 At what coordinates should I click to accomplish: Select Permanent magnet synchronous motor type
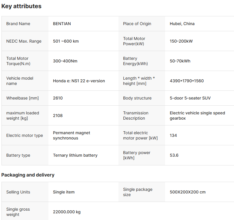coord(71,135)
